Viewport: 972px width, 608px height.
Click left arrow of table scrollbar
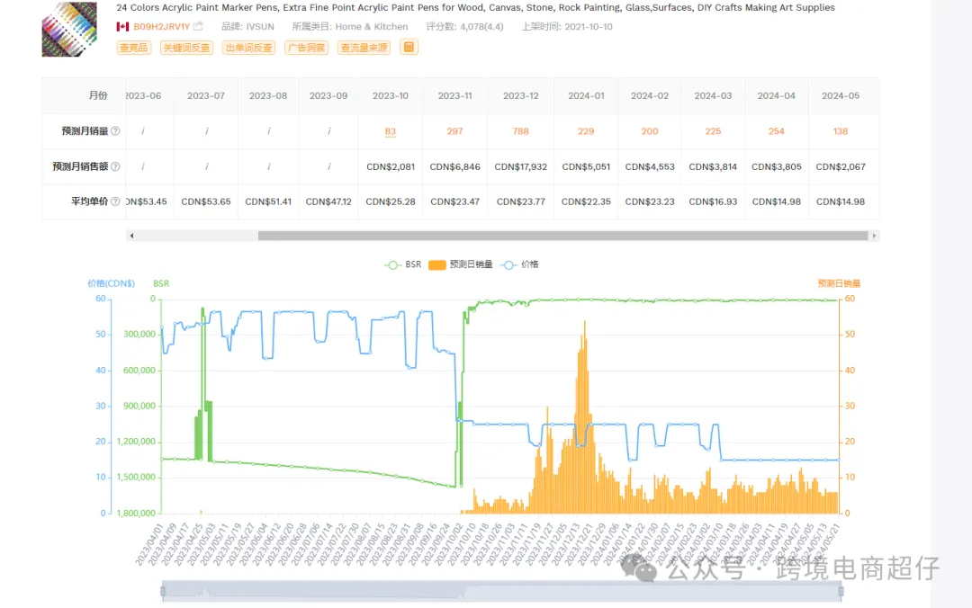[x=131, y=236]
